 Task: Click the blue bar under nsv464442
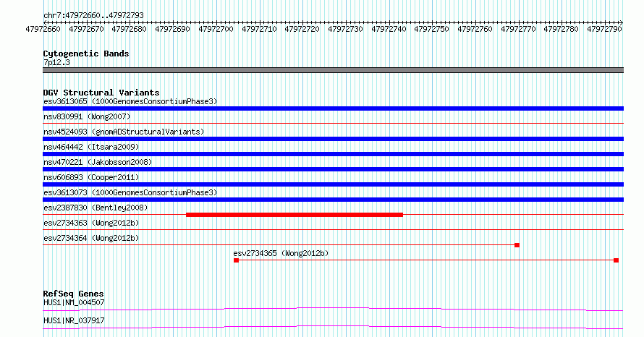(333, 154)
